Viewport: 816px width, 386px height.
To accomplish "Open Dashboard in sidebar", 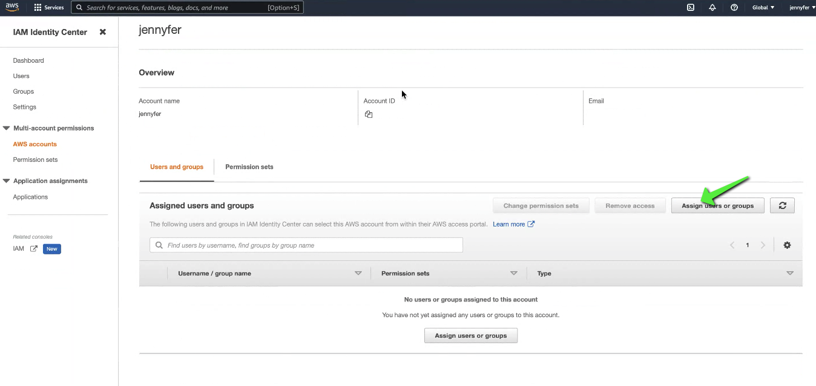I will pyautogui.click(x=28, y=60).
